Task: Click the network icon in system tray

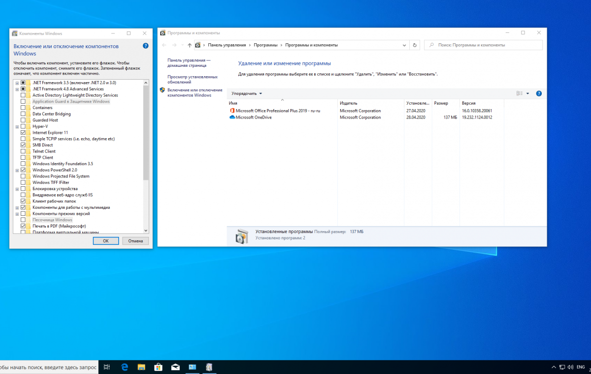Action: click(562, 367)
